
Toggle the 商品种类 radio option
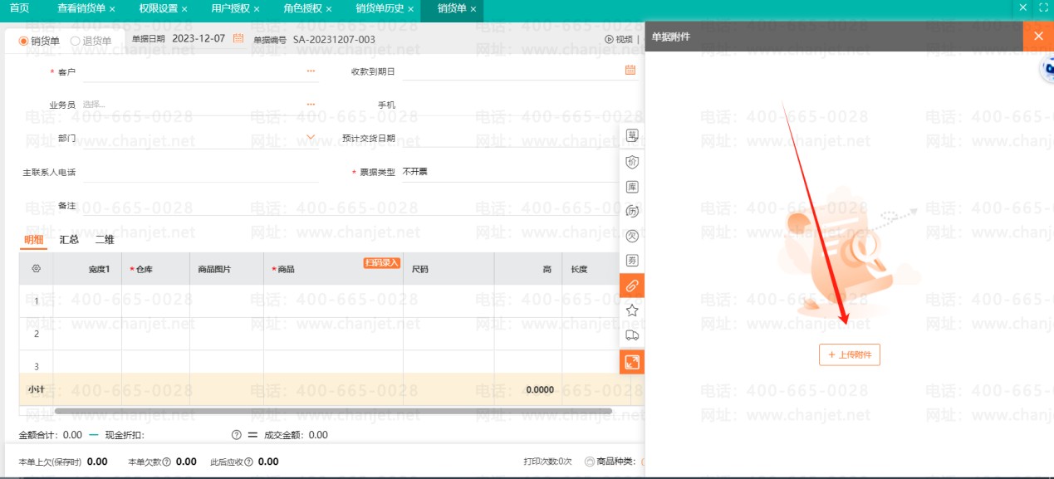590,462
